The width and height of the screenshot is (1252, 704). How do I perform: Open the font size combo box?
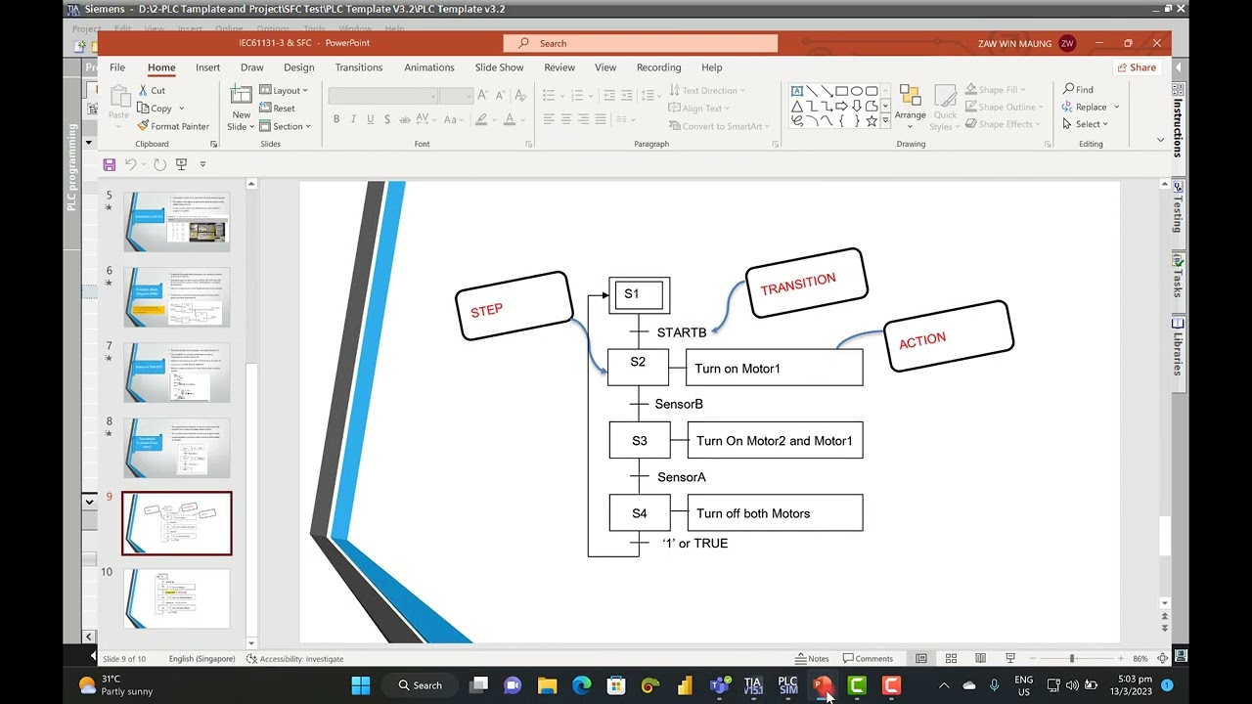(456, 96)
